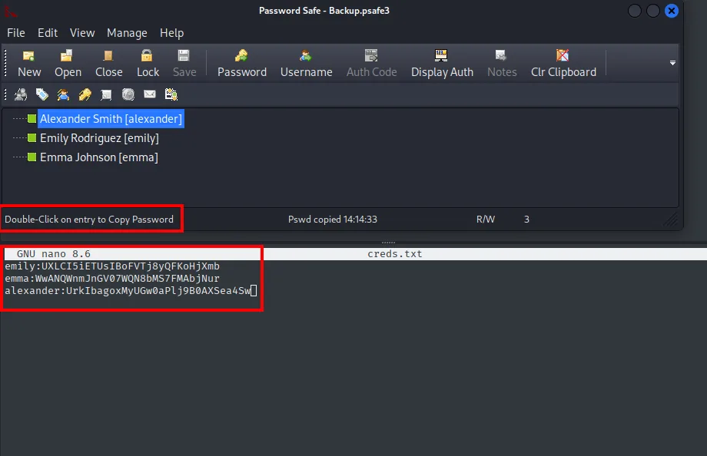Viewport: 707px width, 456px height.
Task: Close the current database from the toolbar
Action: point(108,64)
